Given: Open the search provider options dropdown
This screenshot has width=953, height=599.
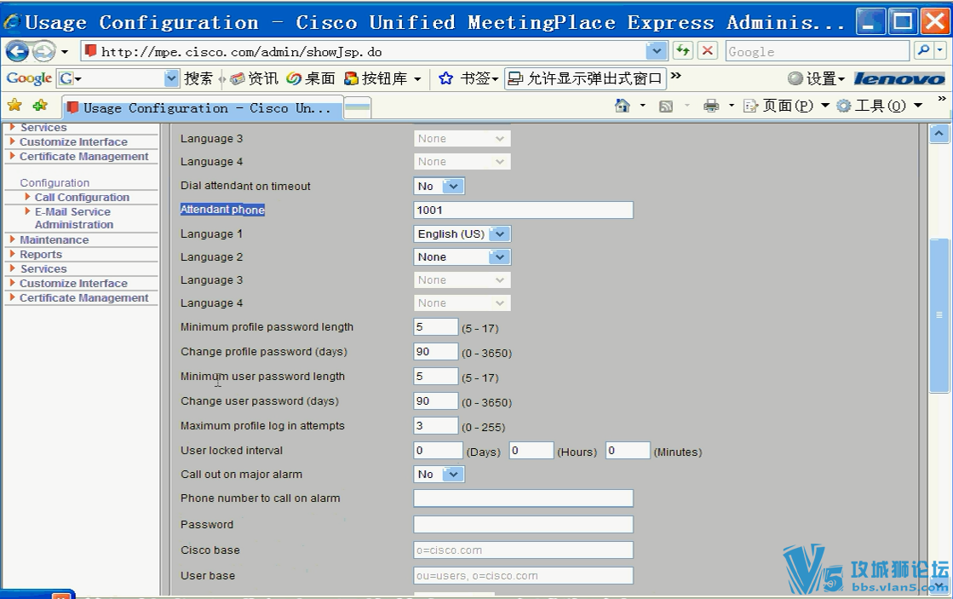Looking at the screenshot, I should 941,51.
